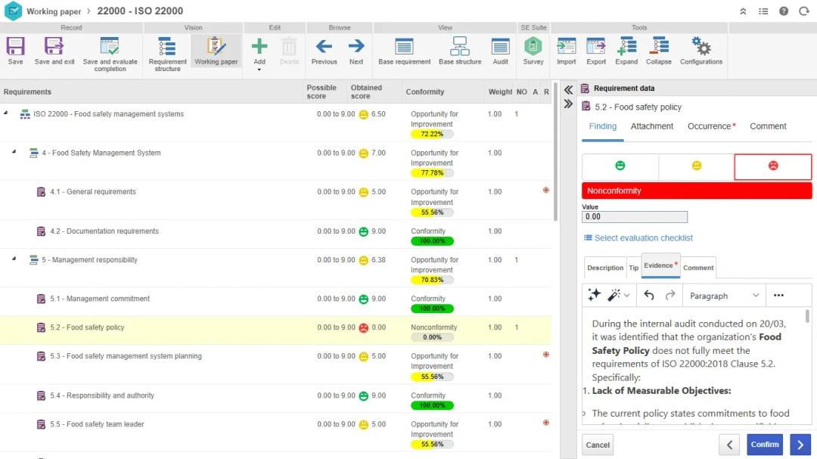Switch to the Attachment tab
The image size is (817, 459).
pos(651,126)
